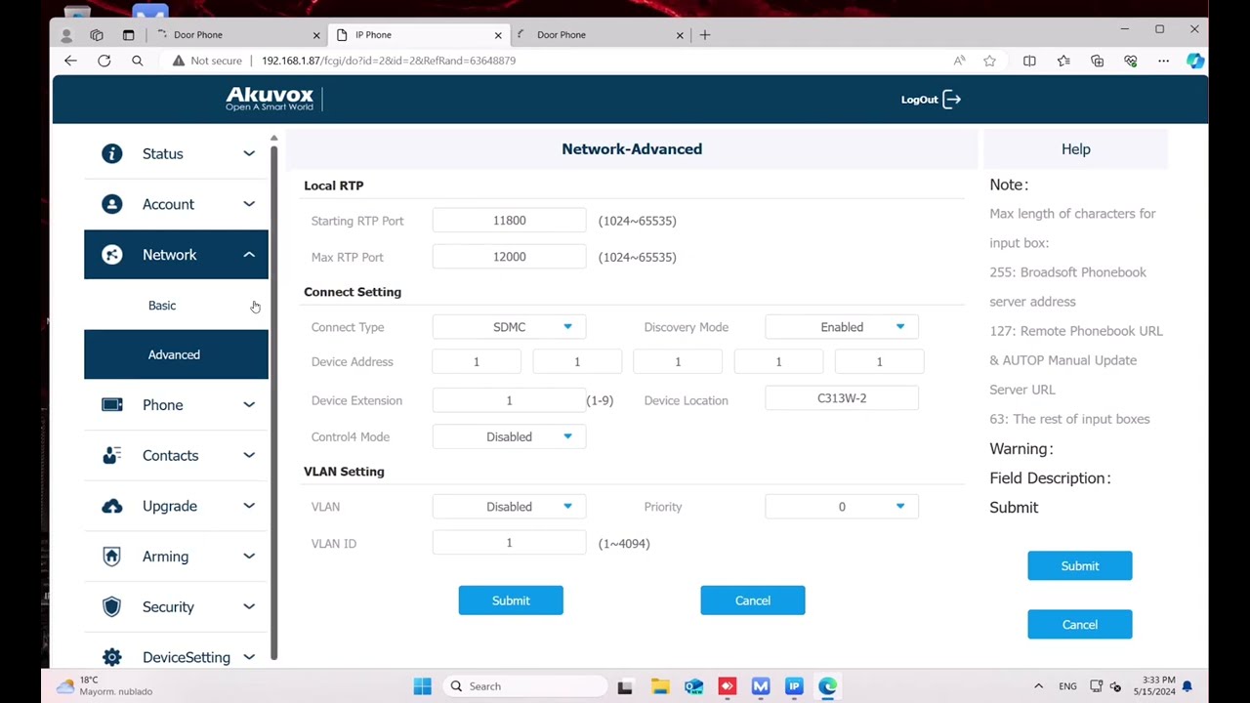Select the Advanced network submenu item
Viewport: 1250px width, 703px height.
176,354
